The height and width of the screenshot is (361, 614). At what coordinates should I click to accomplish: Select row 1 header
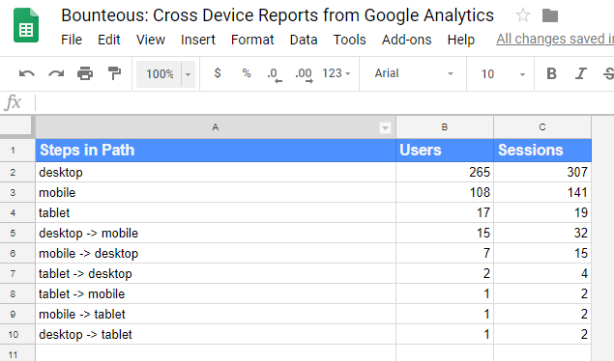[x=17, y=150]
